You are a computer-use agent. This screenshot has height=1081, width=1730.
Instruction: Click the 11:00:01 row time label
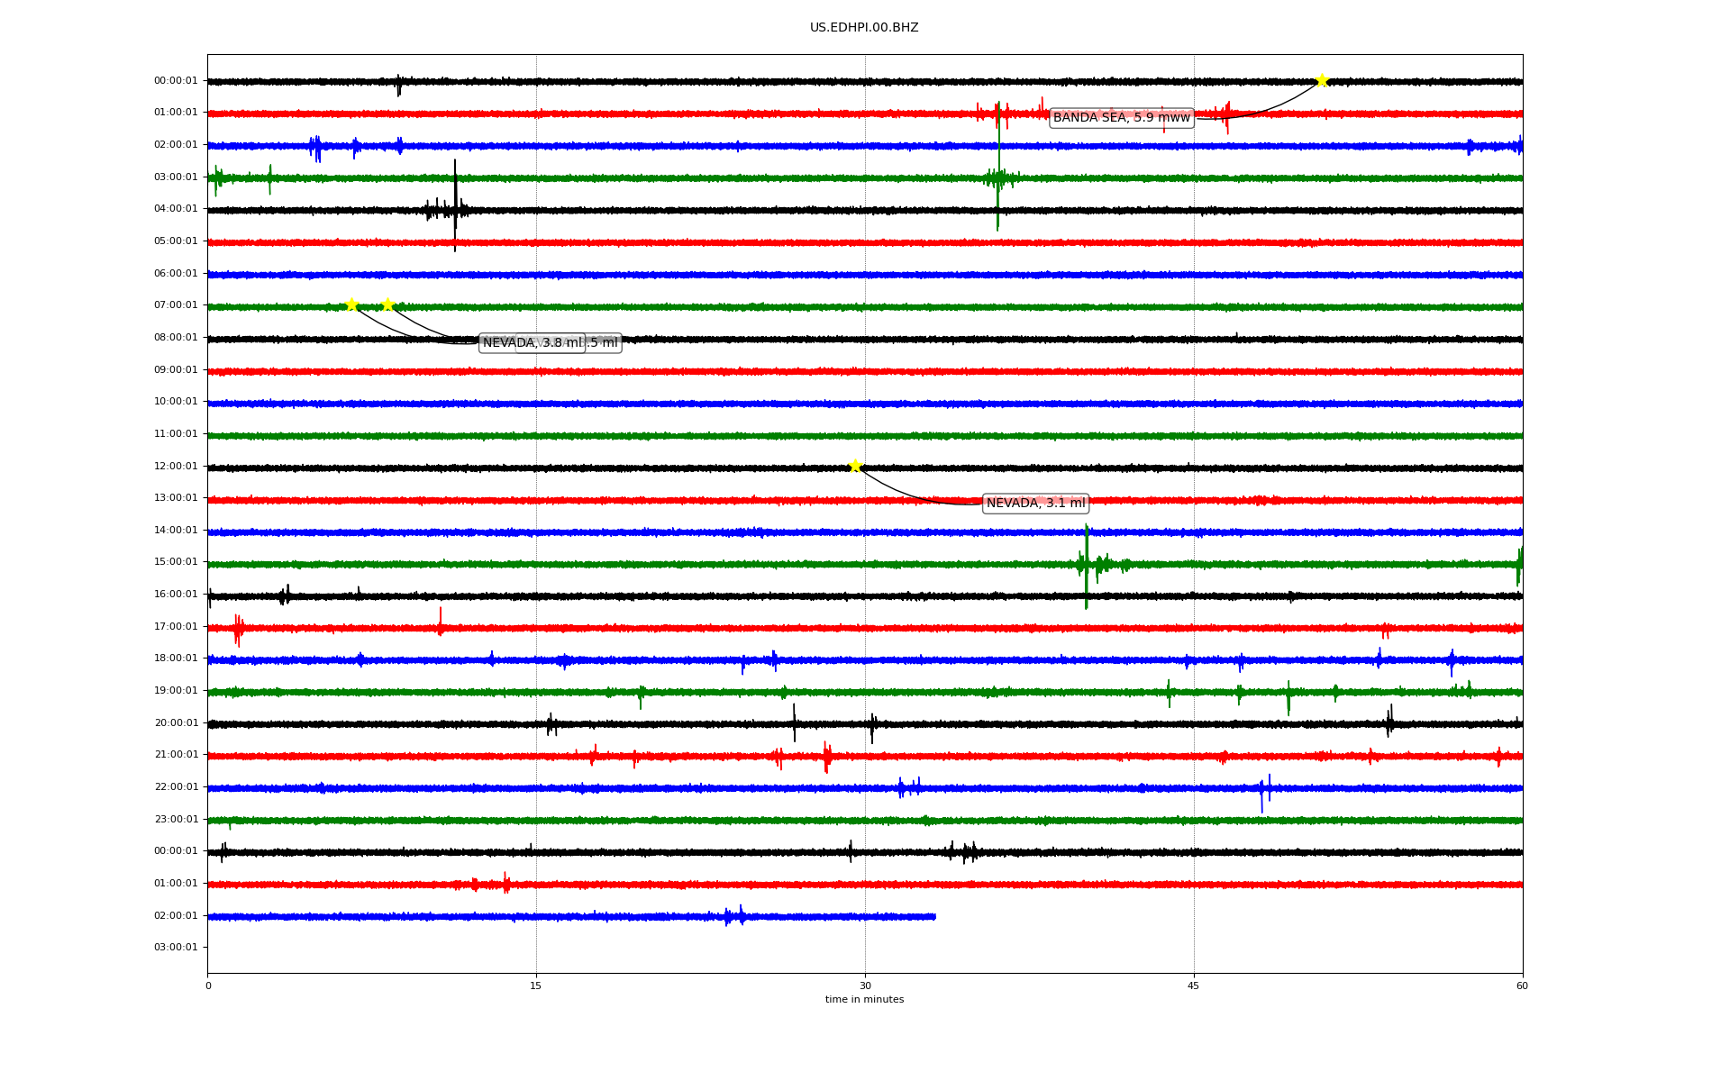(x=176, y=434)
